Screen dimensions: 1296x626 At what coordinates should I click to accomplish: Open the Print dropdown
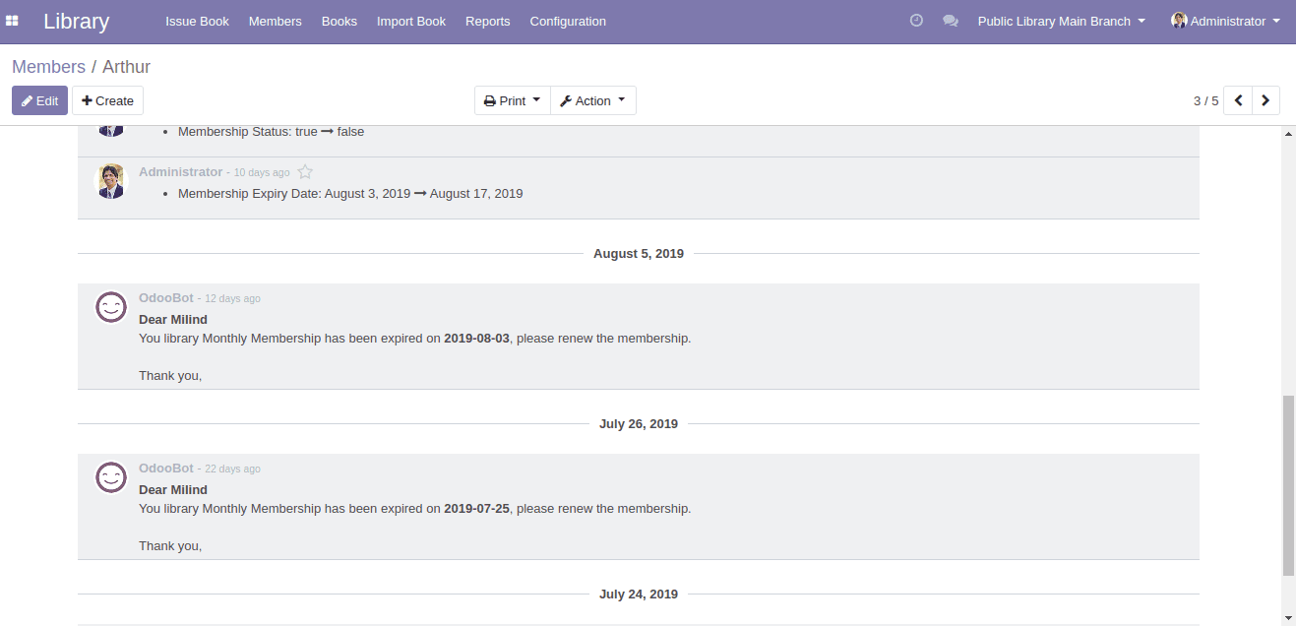coord(513,100)
